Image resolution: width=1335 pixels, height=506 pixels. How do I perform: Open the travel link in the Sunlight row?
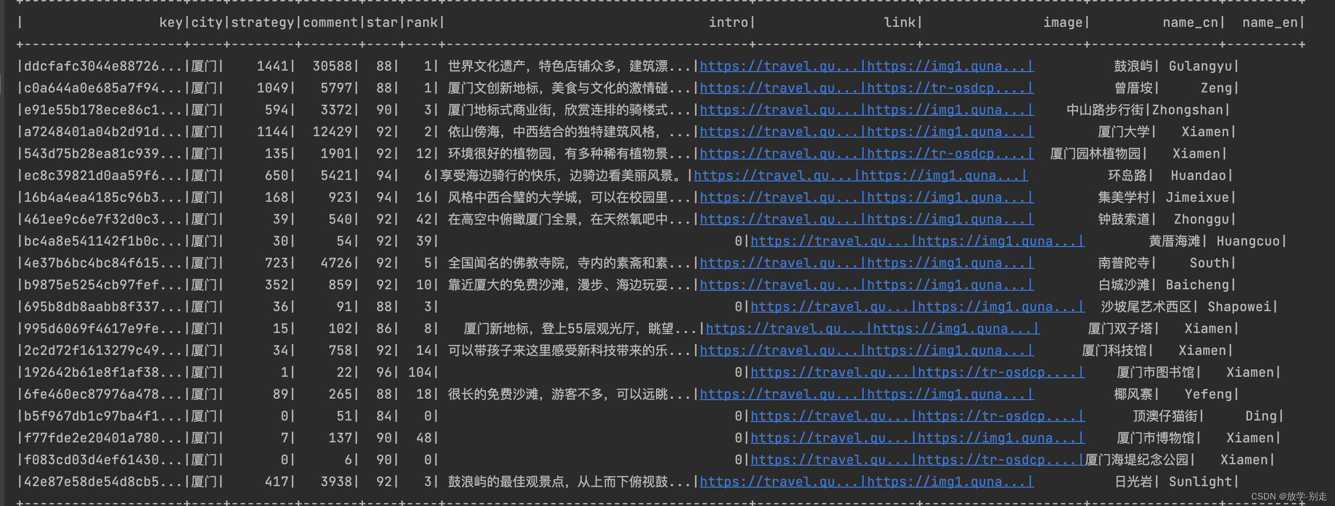click(x=779, y=482)
